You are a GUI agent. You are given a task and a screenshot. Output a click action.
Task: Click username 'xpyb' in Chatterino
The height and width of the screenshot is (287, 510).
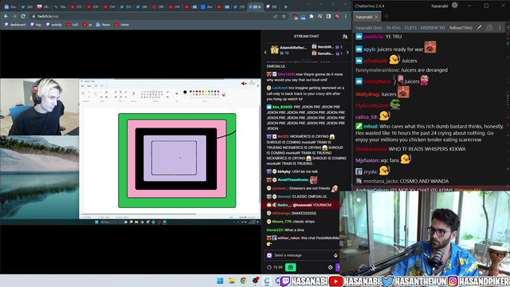click(x=370, y=49)
